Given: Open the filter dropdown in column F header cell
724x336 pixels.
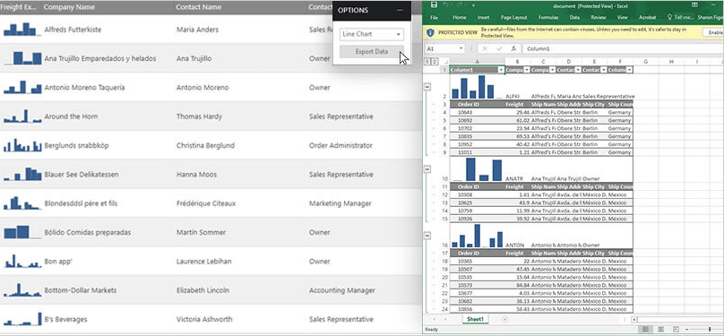Looking at the screenshot, I should coord(629,70).
